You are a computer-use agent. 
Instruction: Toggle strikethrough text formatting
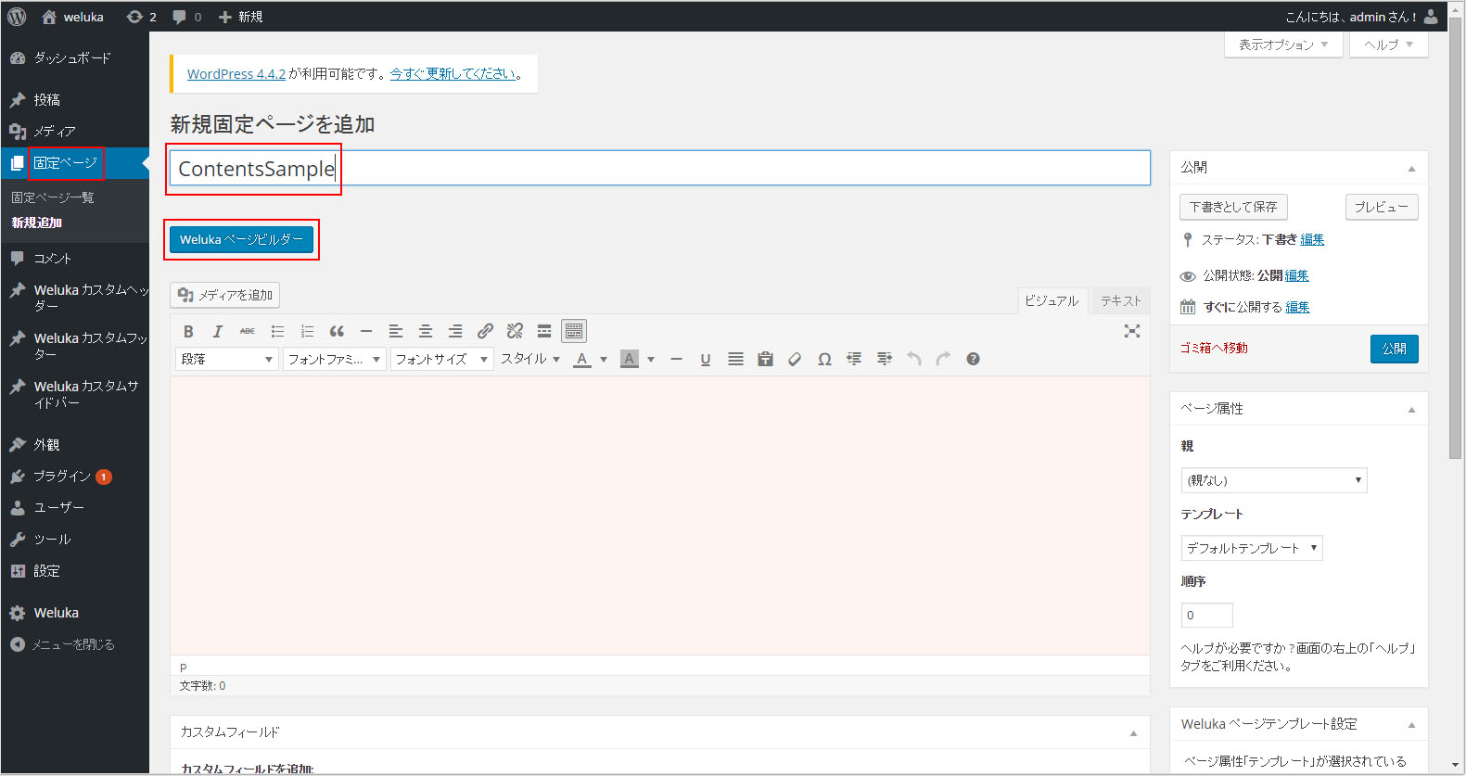[248, 331]
